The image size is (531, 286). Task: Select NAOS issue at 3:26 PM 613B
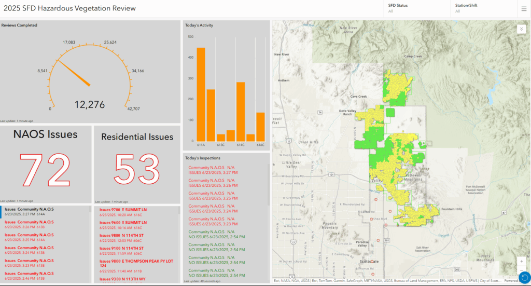[46, 224]
